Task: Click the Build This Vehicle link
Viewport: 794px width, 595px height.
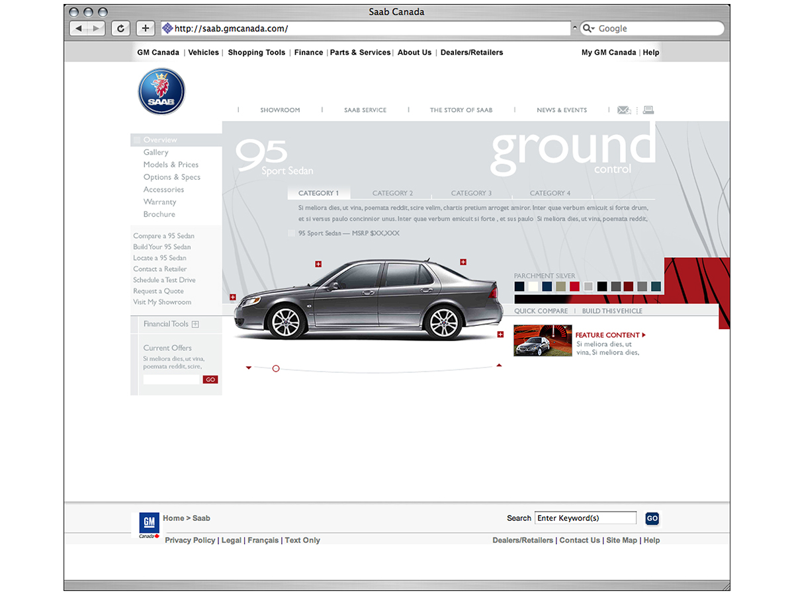Action: [x=612, y=311]
